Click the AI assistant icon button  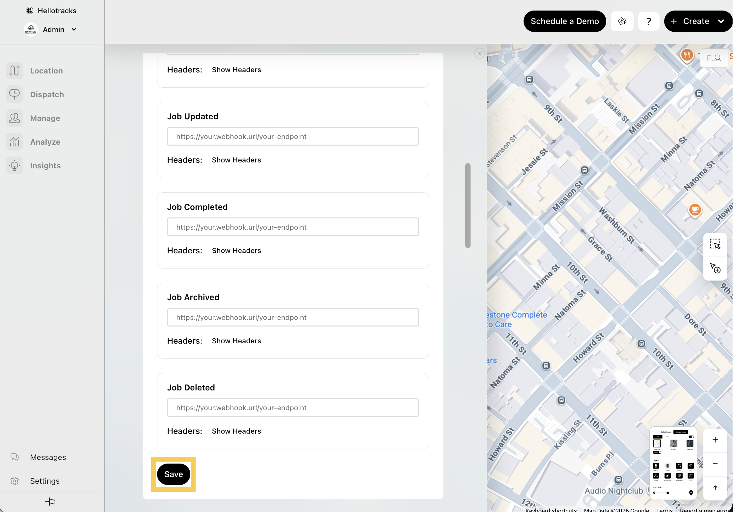(x=622, y=21)
